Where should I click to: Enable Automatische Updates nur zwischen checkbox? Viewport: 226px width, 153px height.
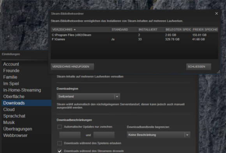(60, 127)
